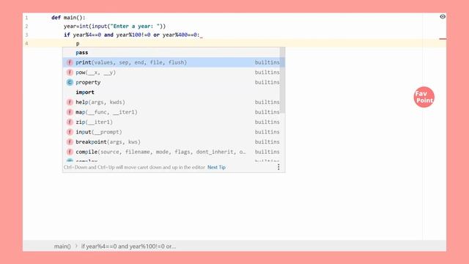Click the function icon beside zip
Image resolution: width=469 pixels, height=264 pixels.
coord(70,122)
